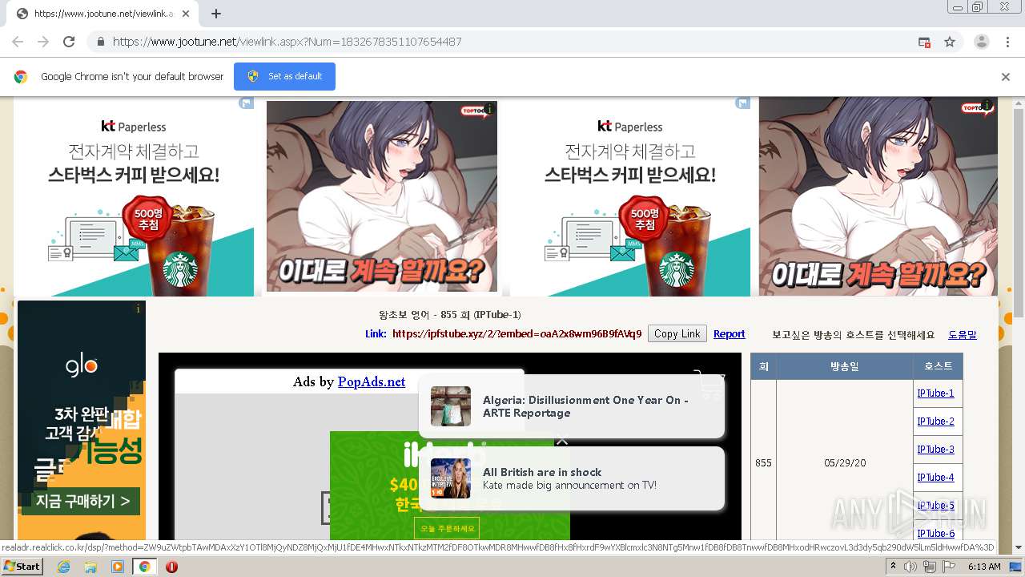
Task: Switch to Chrome taskbar button
Action: pos(145,567)
